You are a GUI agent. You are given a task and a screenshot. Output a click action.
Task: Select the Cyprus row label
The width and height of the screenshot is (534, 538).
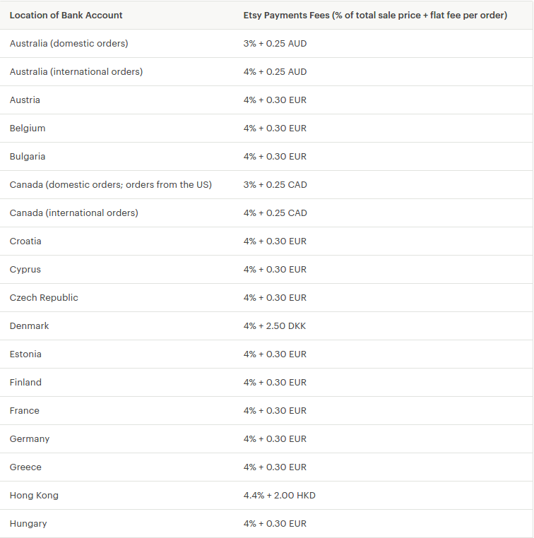(25, 269)
